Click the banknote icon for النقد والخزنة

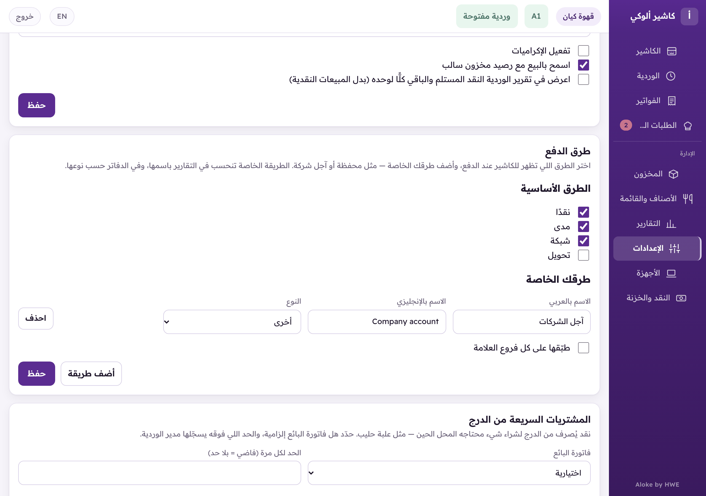(681, 298)
